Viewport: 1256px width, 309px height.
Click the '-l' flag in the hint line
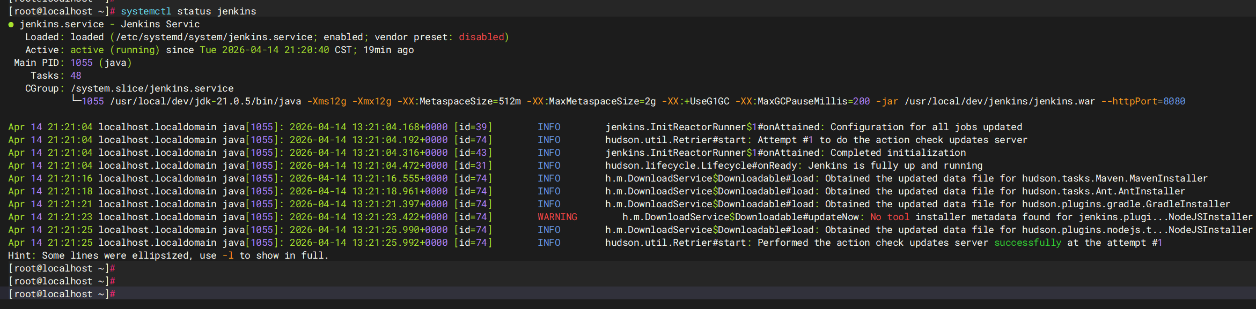tap(228, 255)
